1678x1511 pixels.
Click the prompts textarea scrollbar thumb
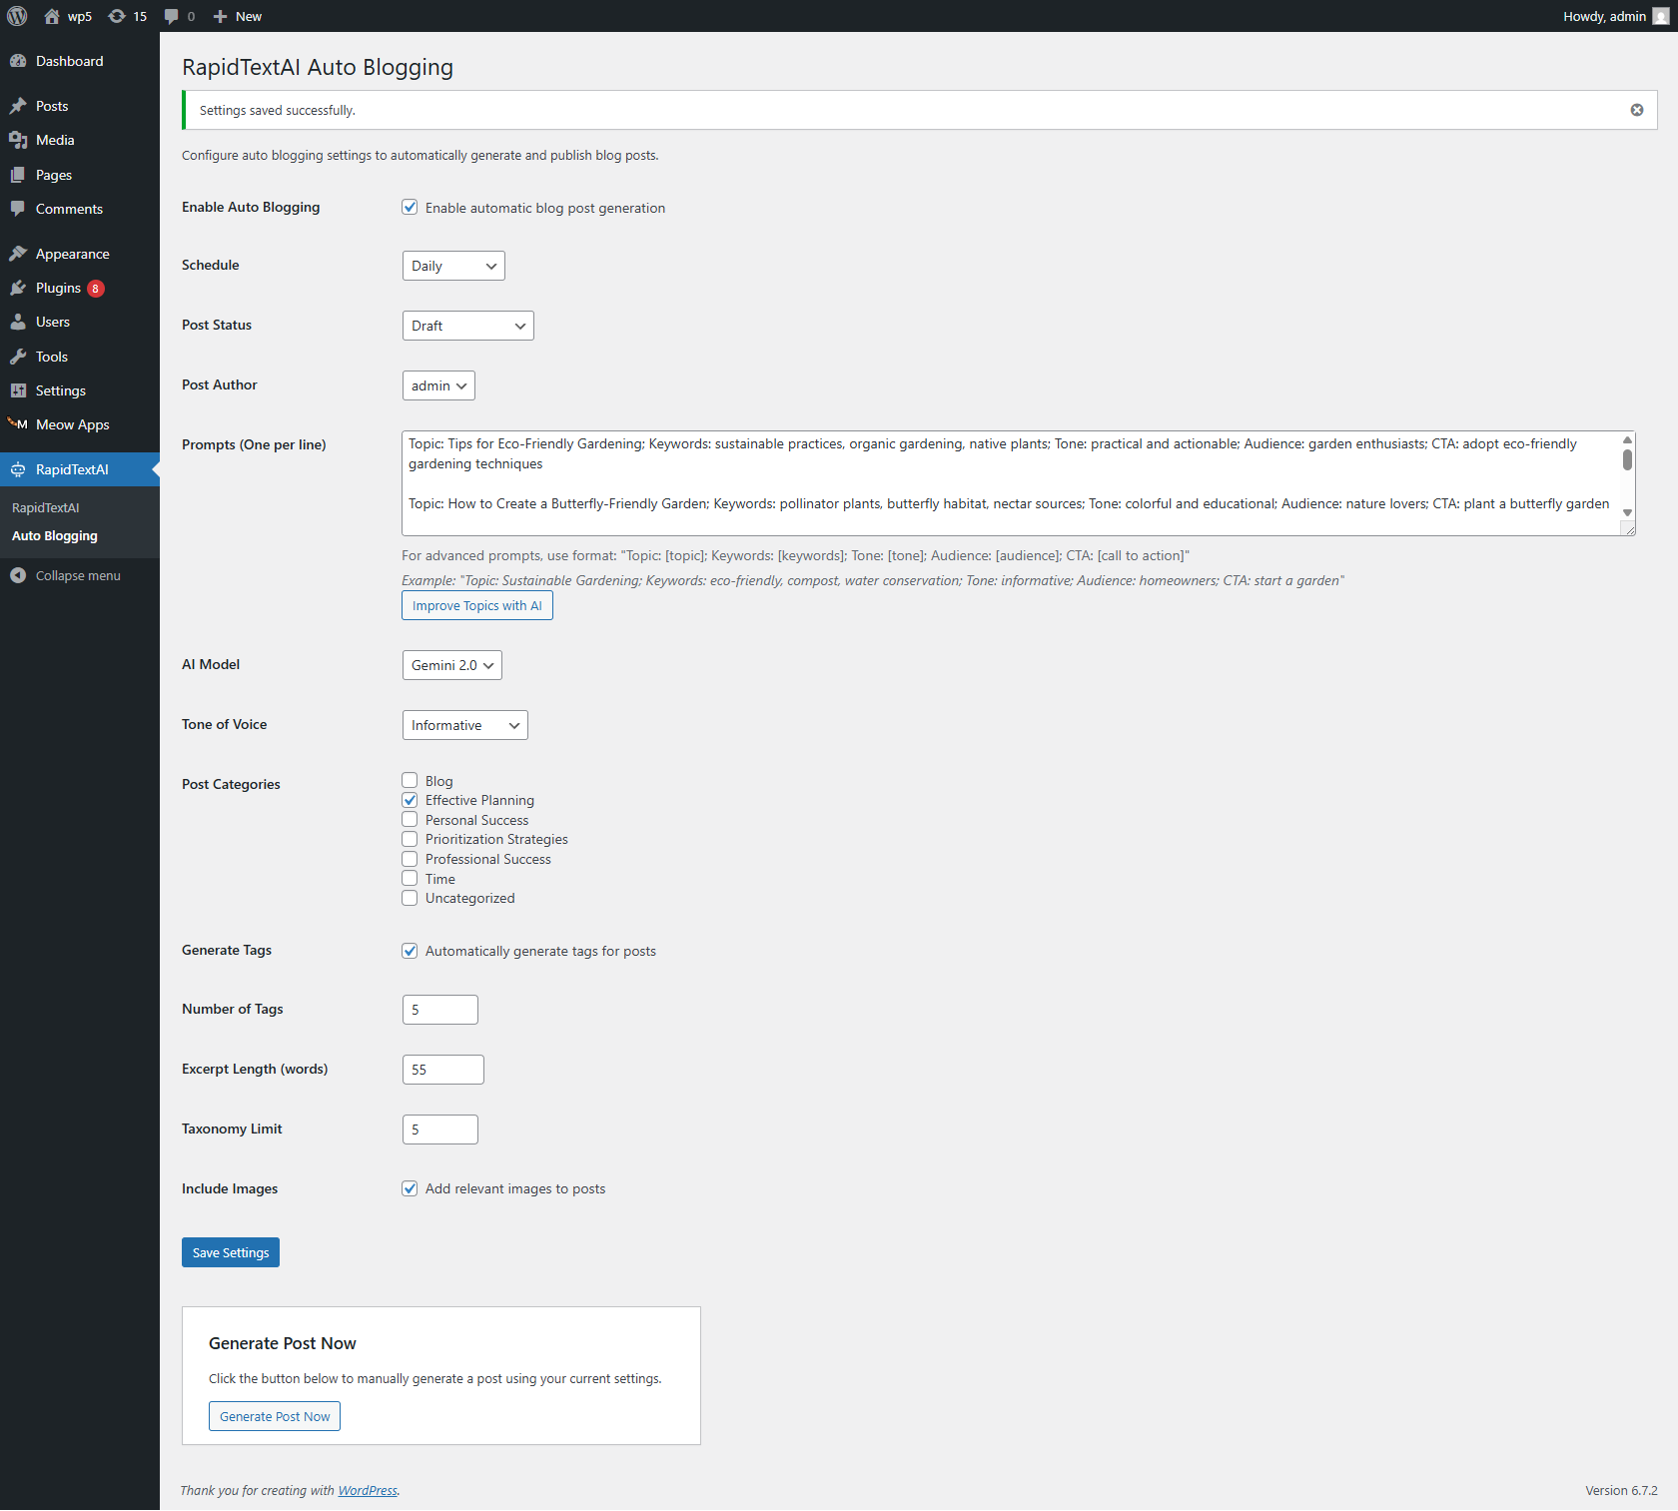pyautogui.click(x=1627, y=459)
